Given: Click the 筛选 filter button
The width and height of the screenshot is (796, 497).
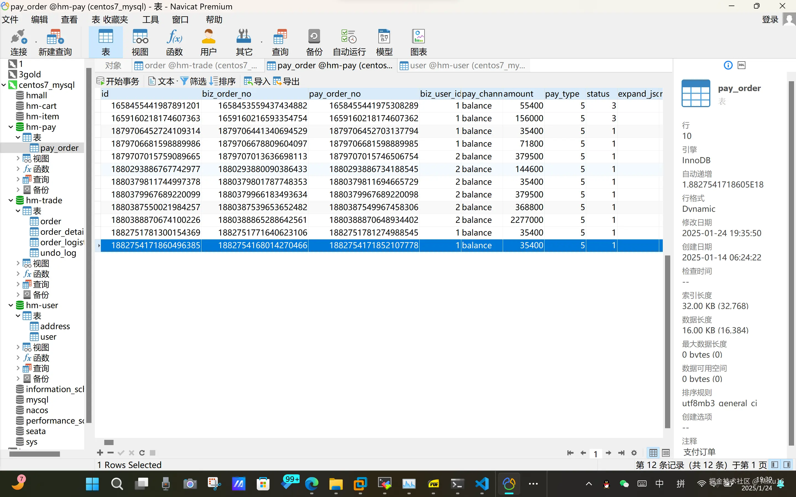Looking at the screenshot, I should click(x=193, y=81).
